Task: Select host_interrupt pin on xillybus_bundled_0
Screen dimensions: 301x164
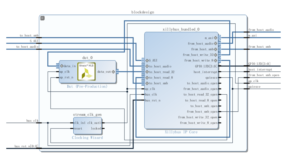Action: coord(206,72)
